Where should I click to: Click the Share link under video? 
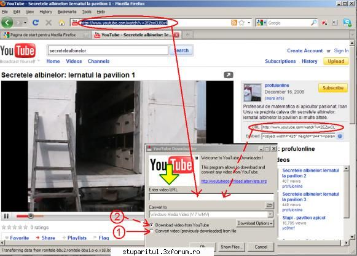49,238
